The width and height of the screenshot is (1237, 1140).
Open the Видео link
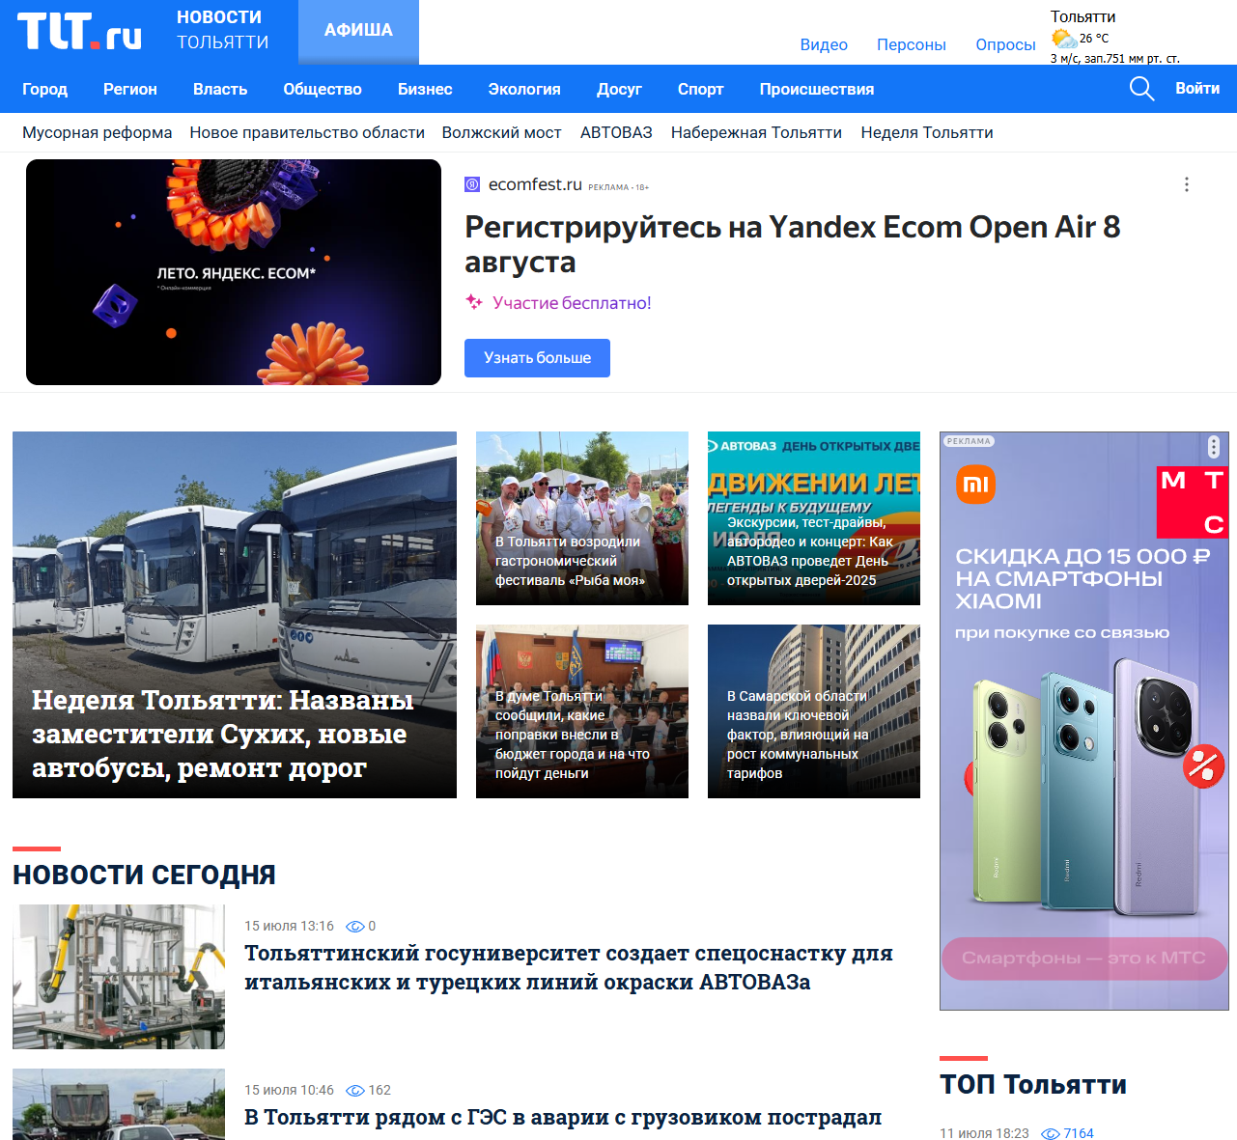[824, 44]
